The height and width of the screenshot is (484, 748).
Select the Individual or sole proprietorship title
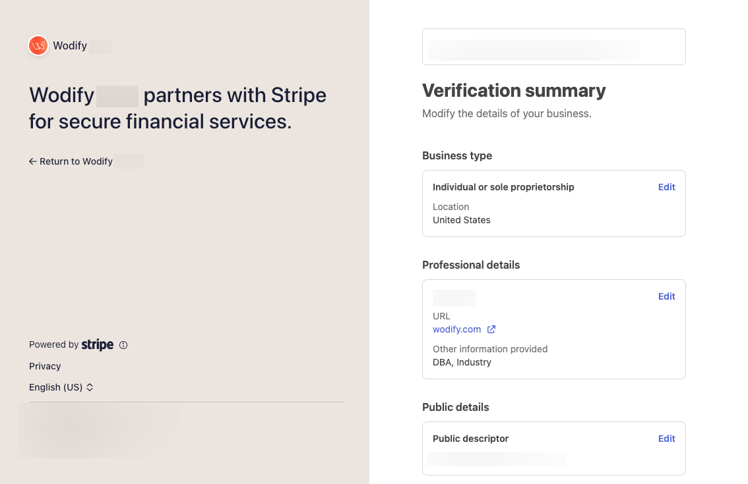[x=503, y=187]
